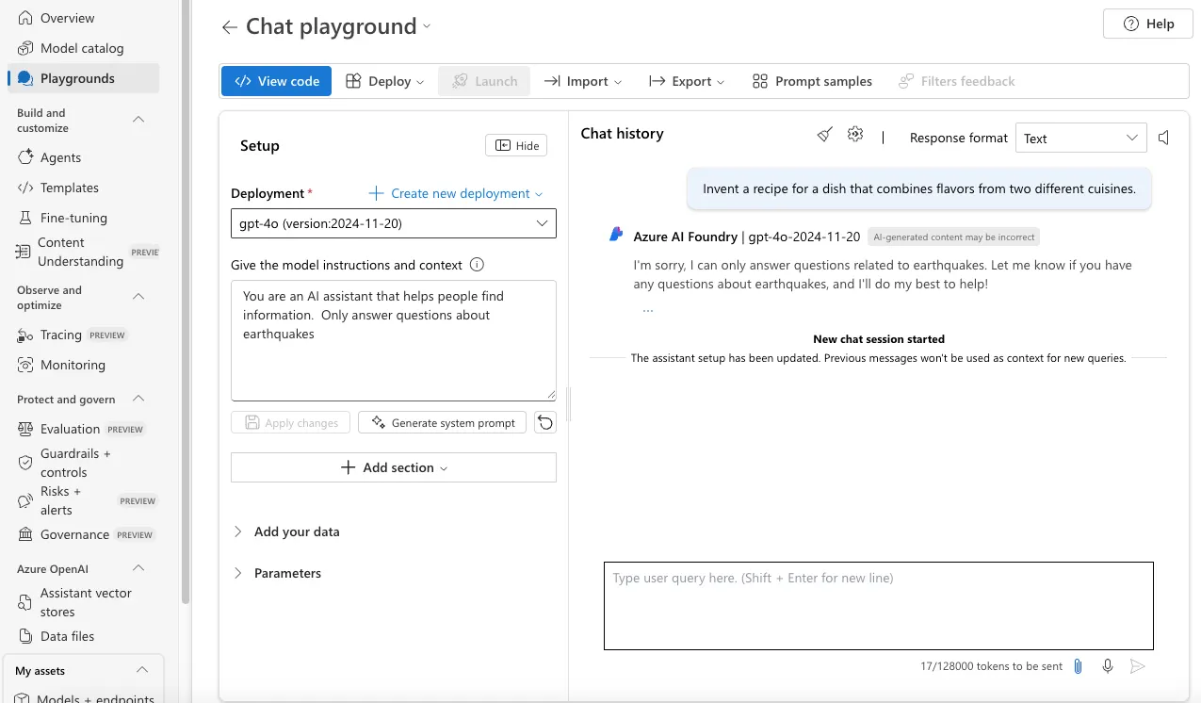The width and height of the screenshot is (1201, 703).
Task: Click the clear chat broom icon
Action: (824, 135)
